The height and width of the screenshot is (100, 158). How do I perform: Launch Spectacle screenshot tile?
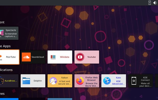(x=9, y=33)
